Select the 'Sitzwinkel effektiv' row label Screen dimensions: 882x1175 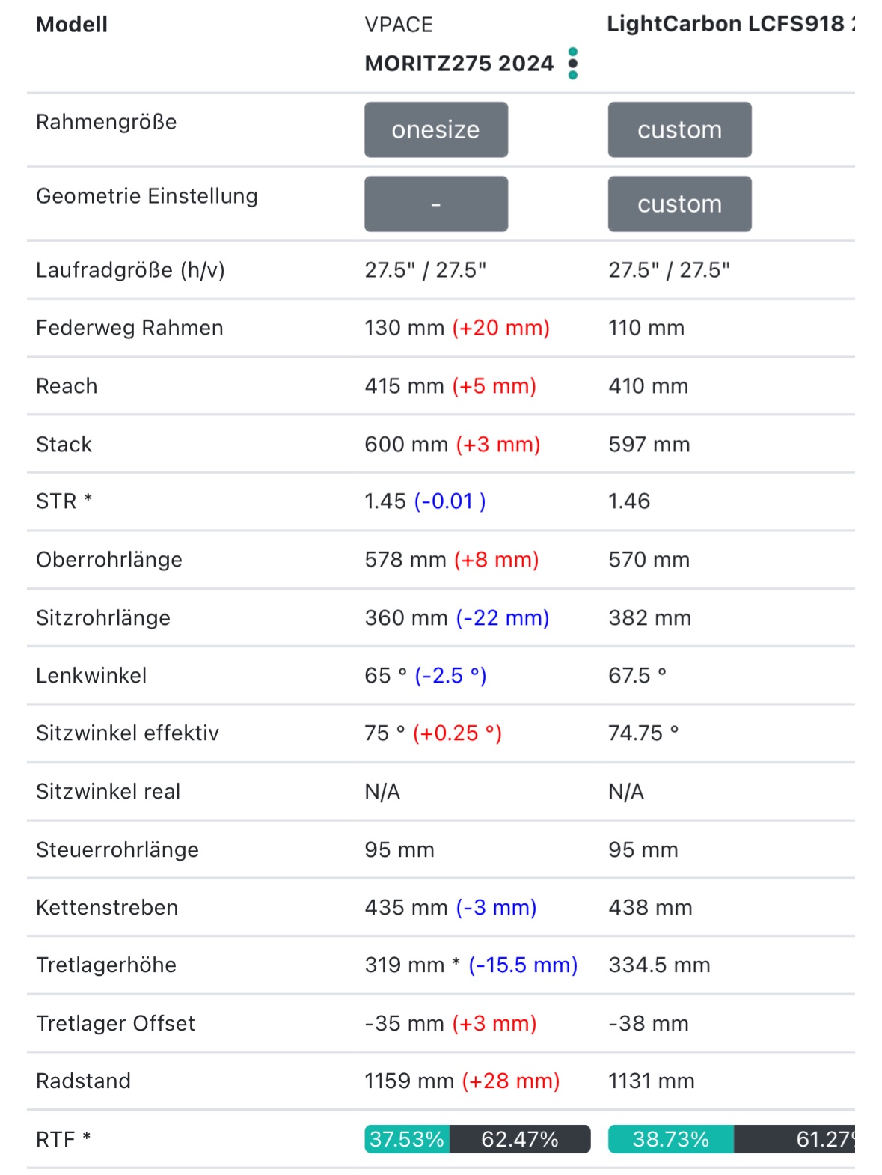click(127, 733)
